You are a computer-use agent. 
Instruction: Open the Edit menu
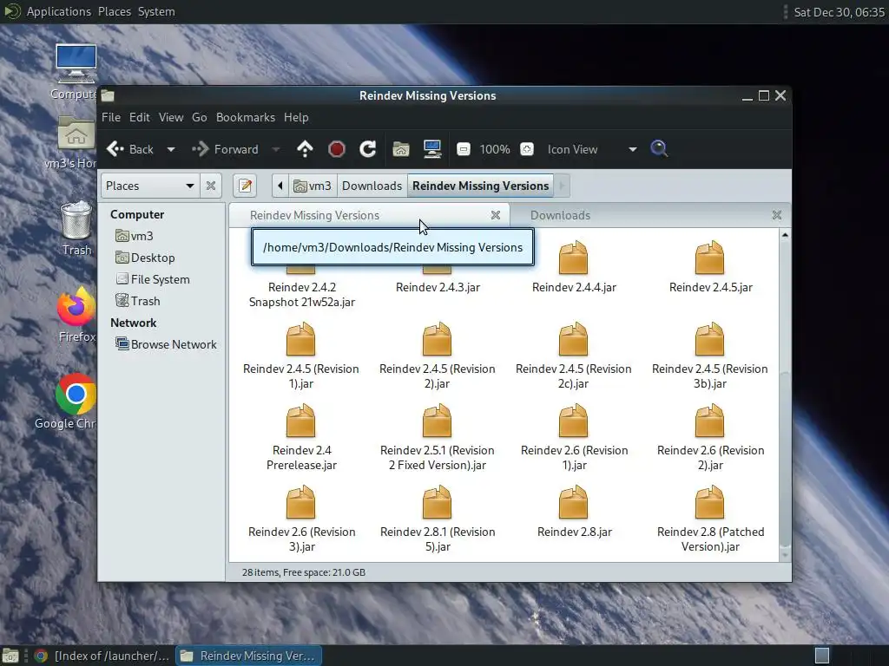pyautogui.click(x=140, y=117)
